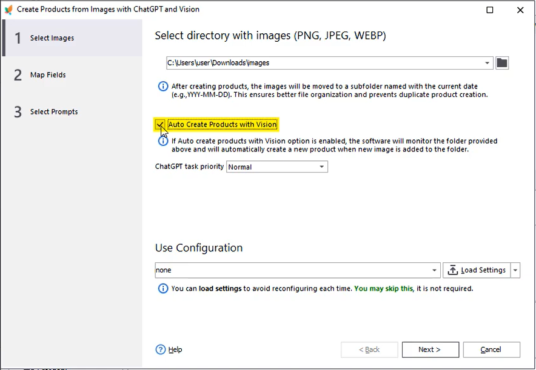
Task: Click the application logo in title bar
Action: pyautogui.click(x=8, y=10)
